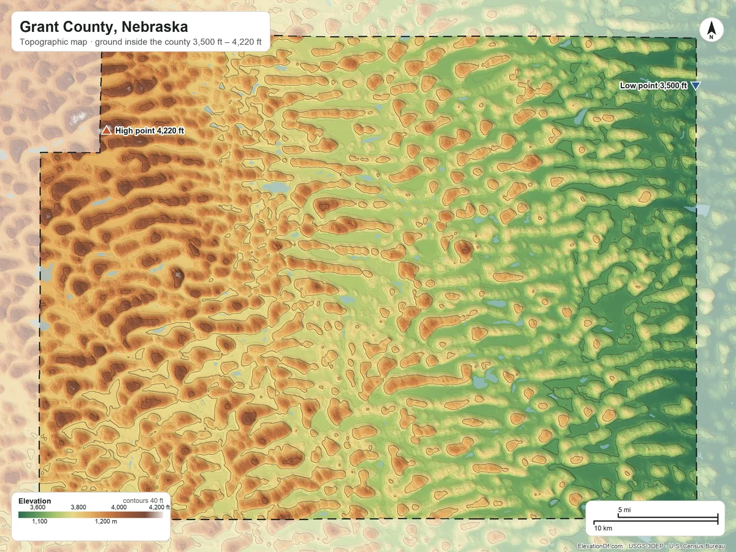
Task: Click the topographic map subtitle text
Action: tap(140, 42)
